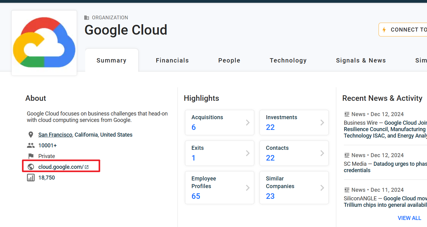Click the Google Cloud organization title

pyautogui.click(x=126, y=30)
